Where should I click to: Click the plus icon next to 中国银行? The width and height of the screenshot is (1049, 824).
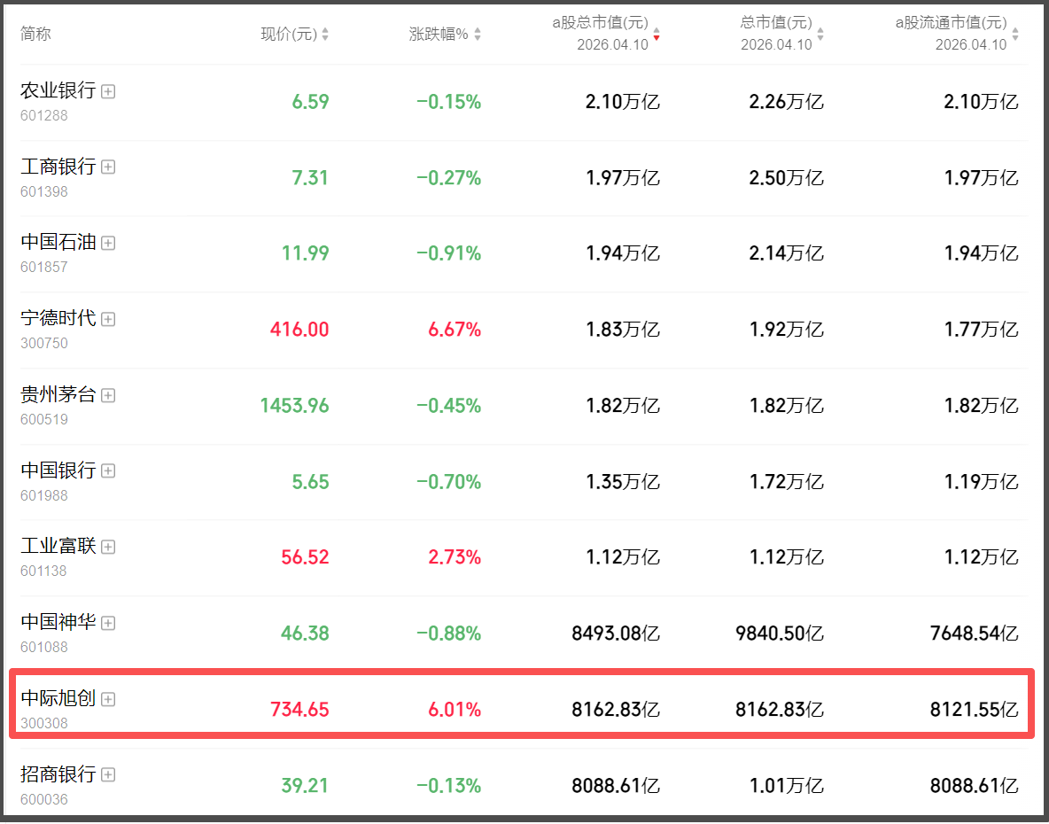(108, 471)
